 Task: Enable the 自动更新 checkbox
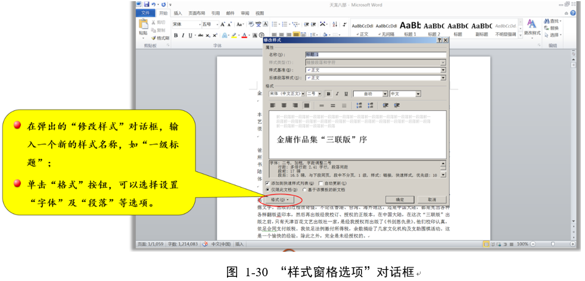tap(321, 183)
